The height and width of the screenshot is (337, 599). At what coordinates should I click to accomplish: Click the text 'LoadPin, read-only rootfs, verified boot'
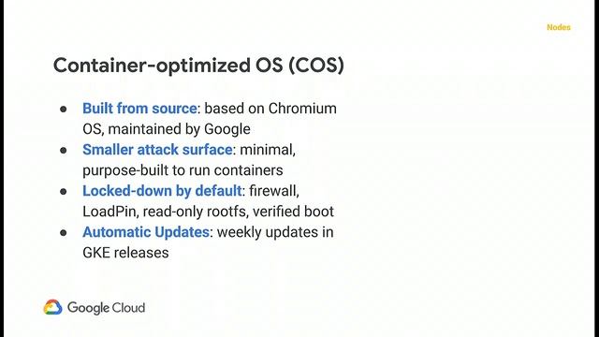(208, 212)
